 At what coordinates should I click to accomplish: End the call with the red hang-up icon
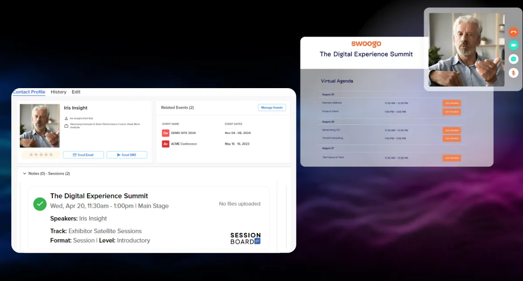click(x=513, y=31)
